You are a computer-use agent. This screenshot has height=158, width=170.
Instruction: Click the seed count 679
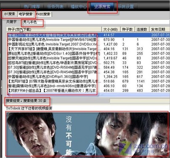tap(125, 81)
